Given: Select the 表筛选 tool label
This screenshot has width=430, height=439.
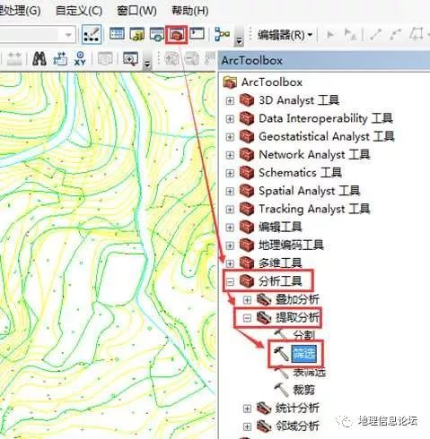Looking at the screenshot, I should point(309,373).
